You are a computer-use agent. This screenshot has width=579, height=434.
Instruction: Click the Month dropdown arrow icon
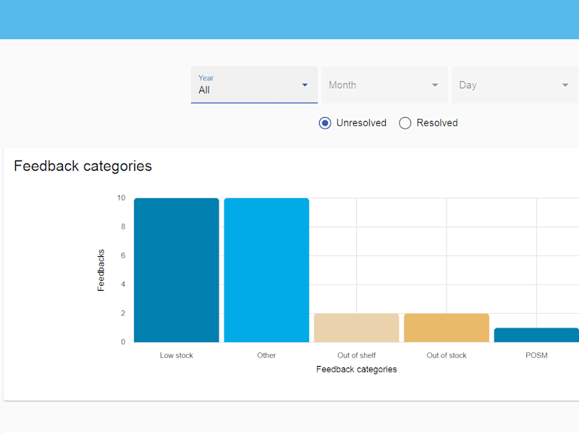point(435,85)
